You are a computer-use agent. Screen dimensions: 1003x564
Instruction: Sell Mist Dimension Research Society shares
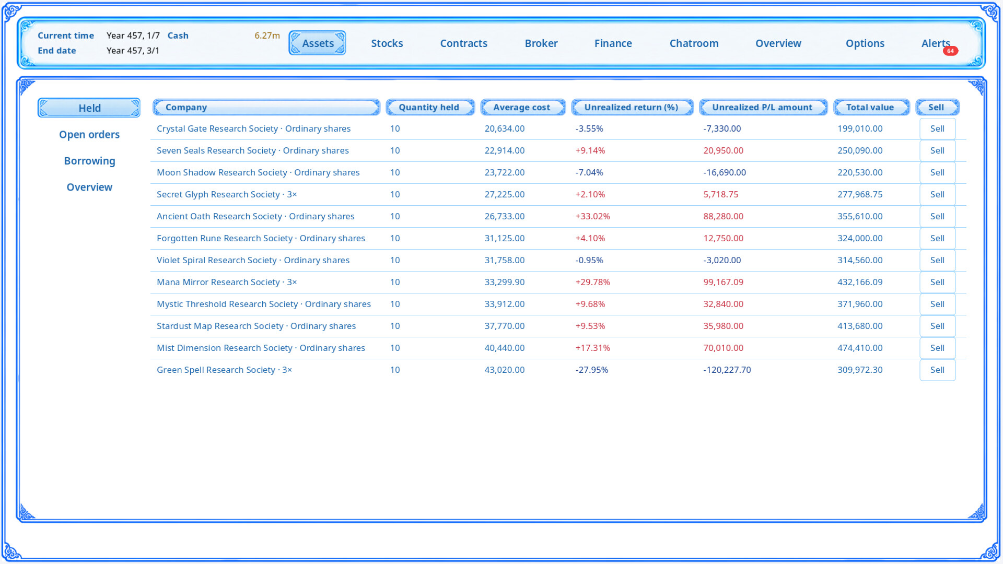point(937,348)
